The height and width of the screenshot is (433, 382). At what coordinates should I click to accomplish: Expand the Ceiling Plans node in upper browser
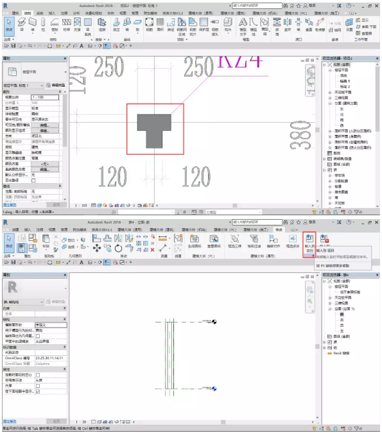click(330, 93)
